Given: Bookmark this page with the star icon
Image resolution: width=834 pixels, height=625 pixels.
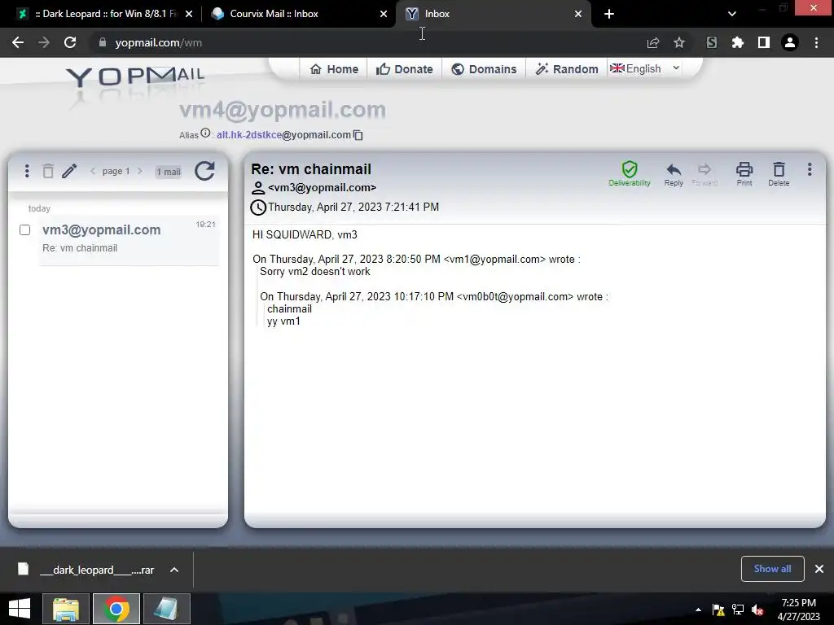Looking at the screenshot, I should click(679, 42).
